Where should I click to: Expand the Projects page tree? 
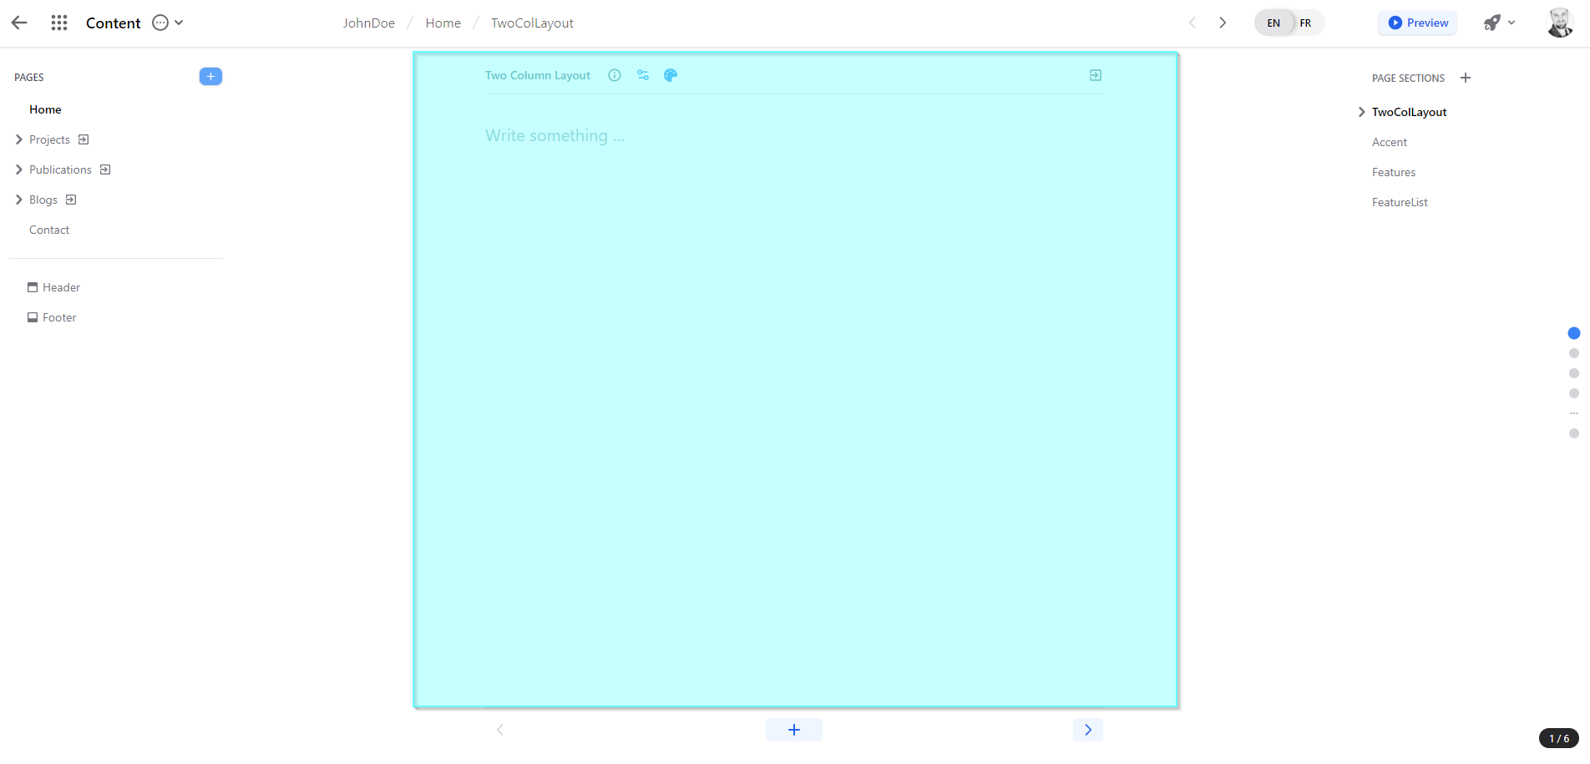(19, 139)
